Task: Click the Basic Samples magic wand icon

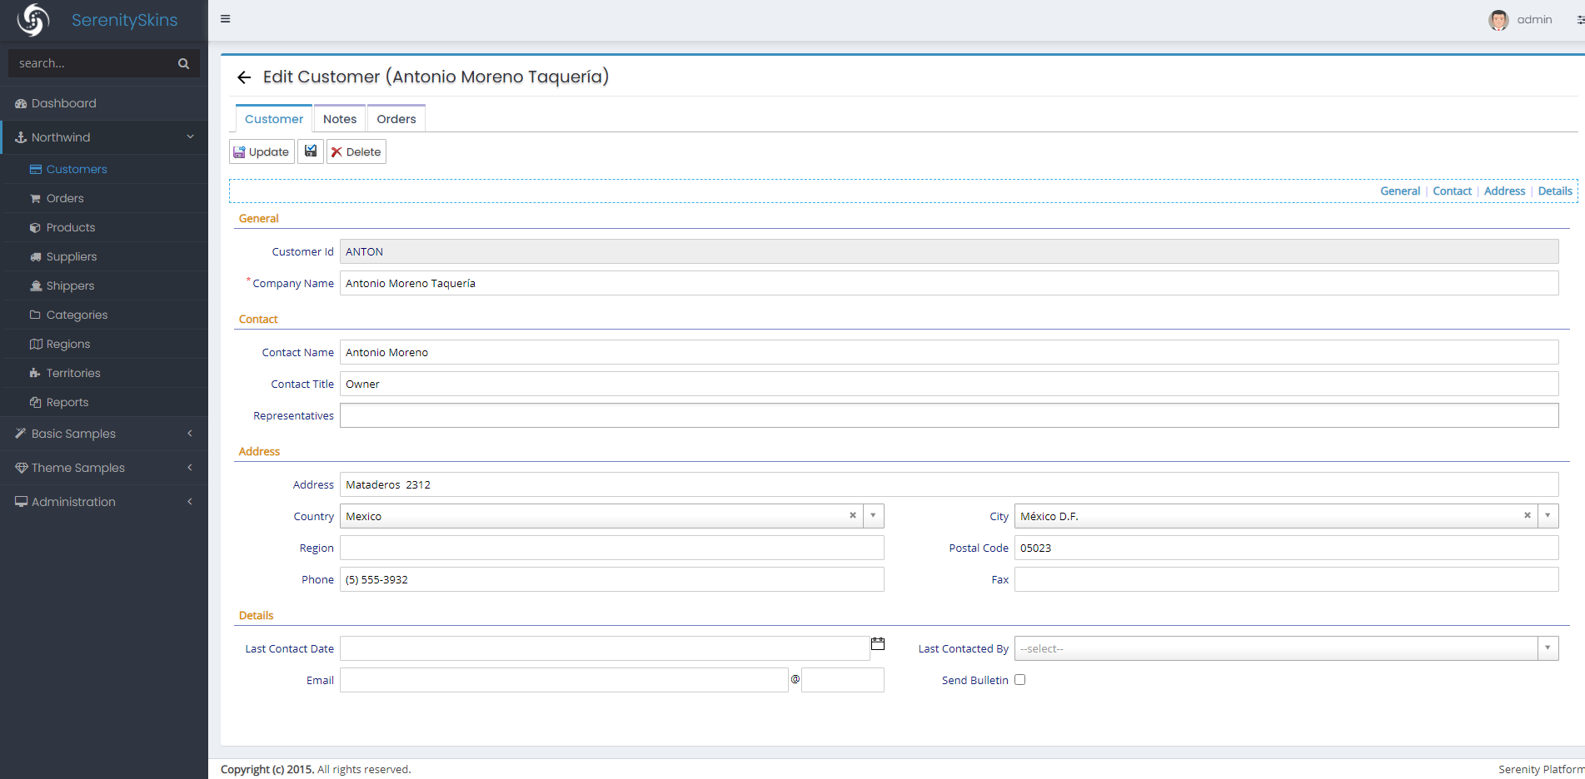Action: tap(21, 434)
